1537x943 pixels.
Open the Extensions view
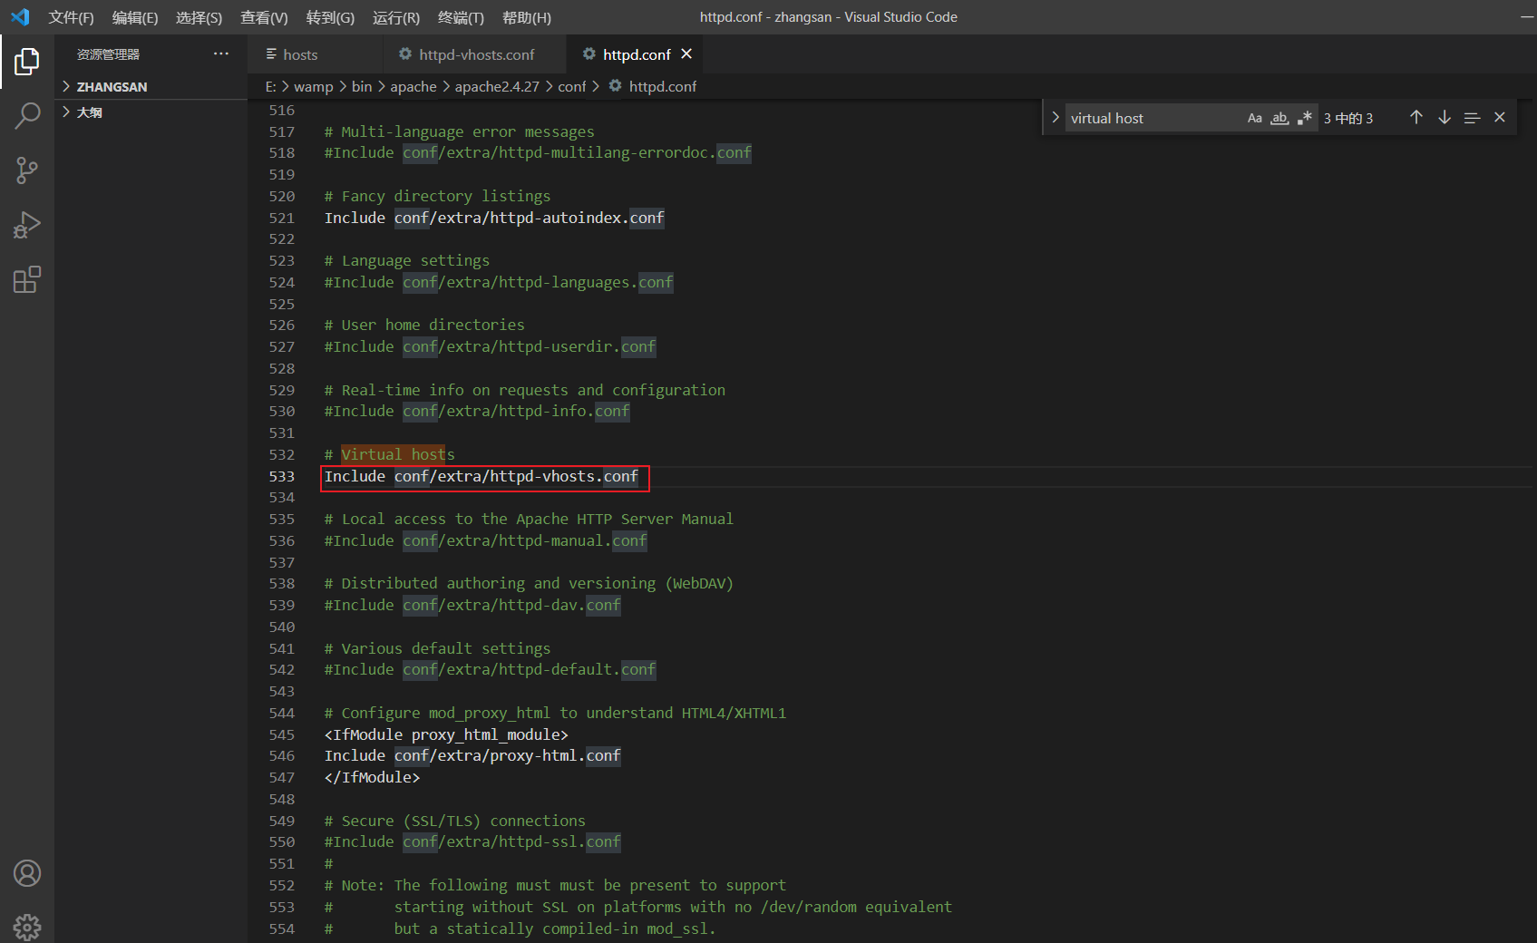(27, 279)
